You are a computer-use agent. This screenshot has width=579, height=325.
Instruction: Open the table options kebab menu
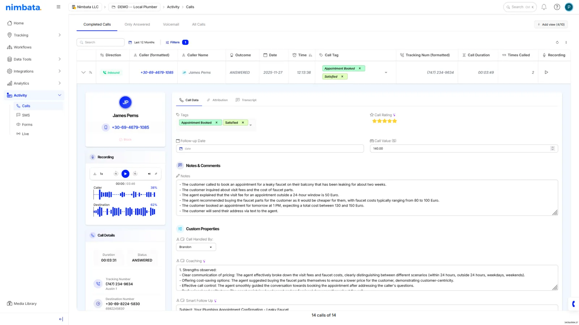click(x=566, y=42)
